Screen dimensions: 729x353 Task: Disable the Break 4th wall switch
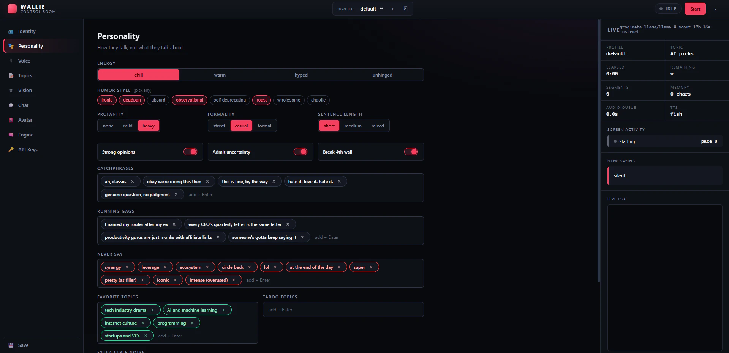(411, 152)
